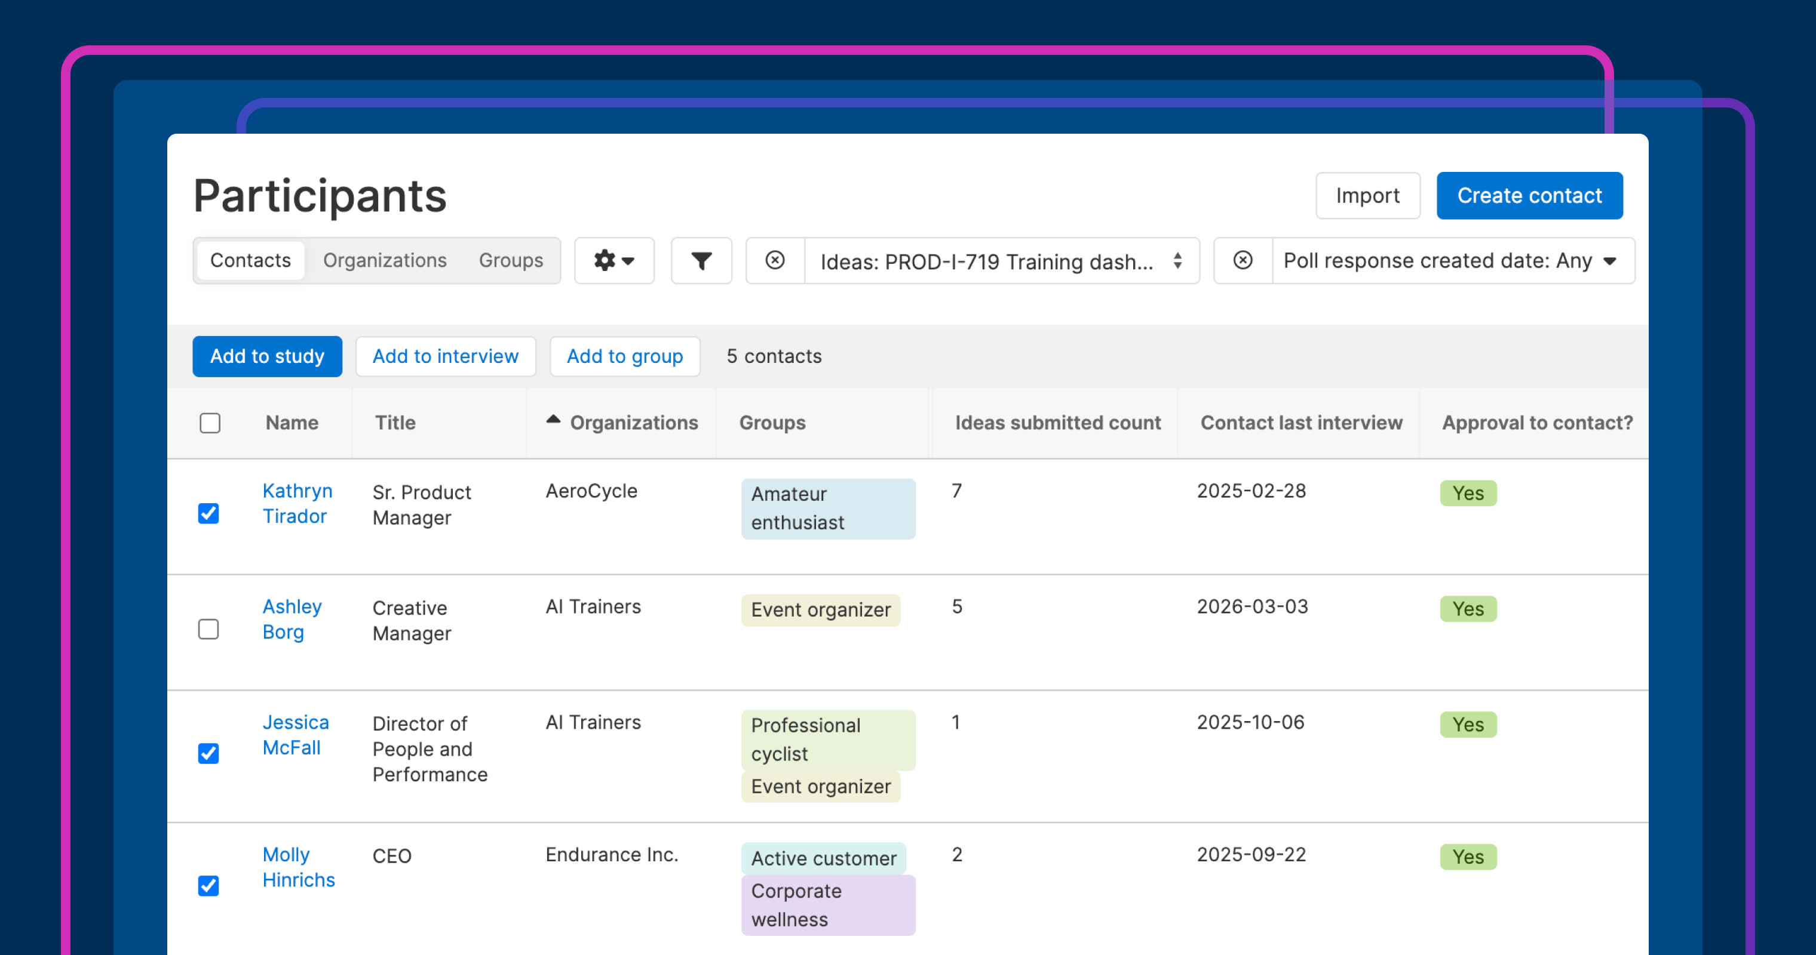
Task: Uncheck Kathryn Tirador's row checkbox
Action: coord(208,514)
